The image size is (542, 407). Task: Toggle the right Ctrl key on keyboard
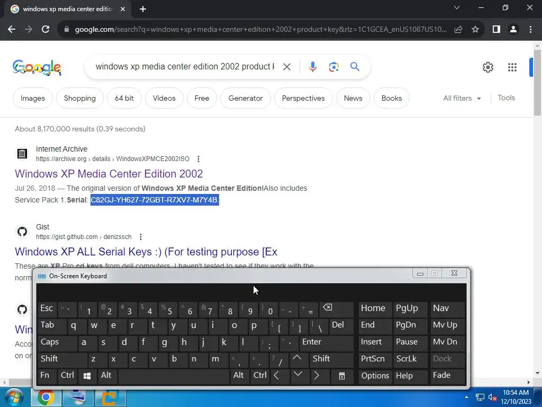coord(260,376)
